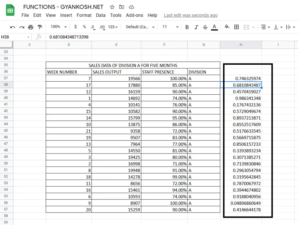
Task: Format the cell as percent
Action: point(84,27)
